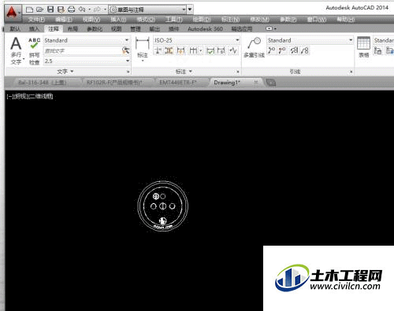Click the Save icon in quick access toolbar
This screenshot has width=394, height=311.
(x=50, y=9)
